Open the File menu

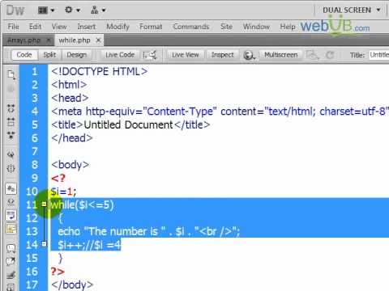13,27
